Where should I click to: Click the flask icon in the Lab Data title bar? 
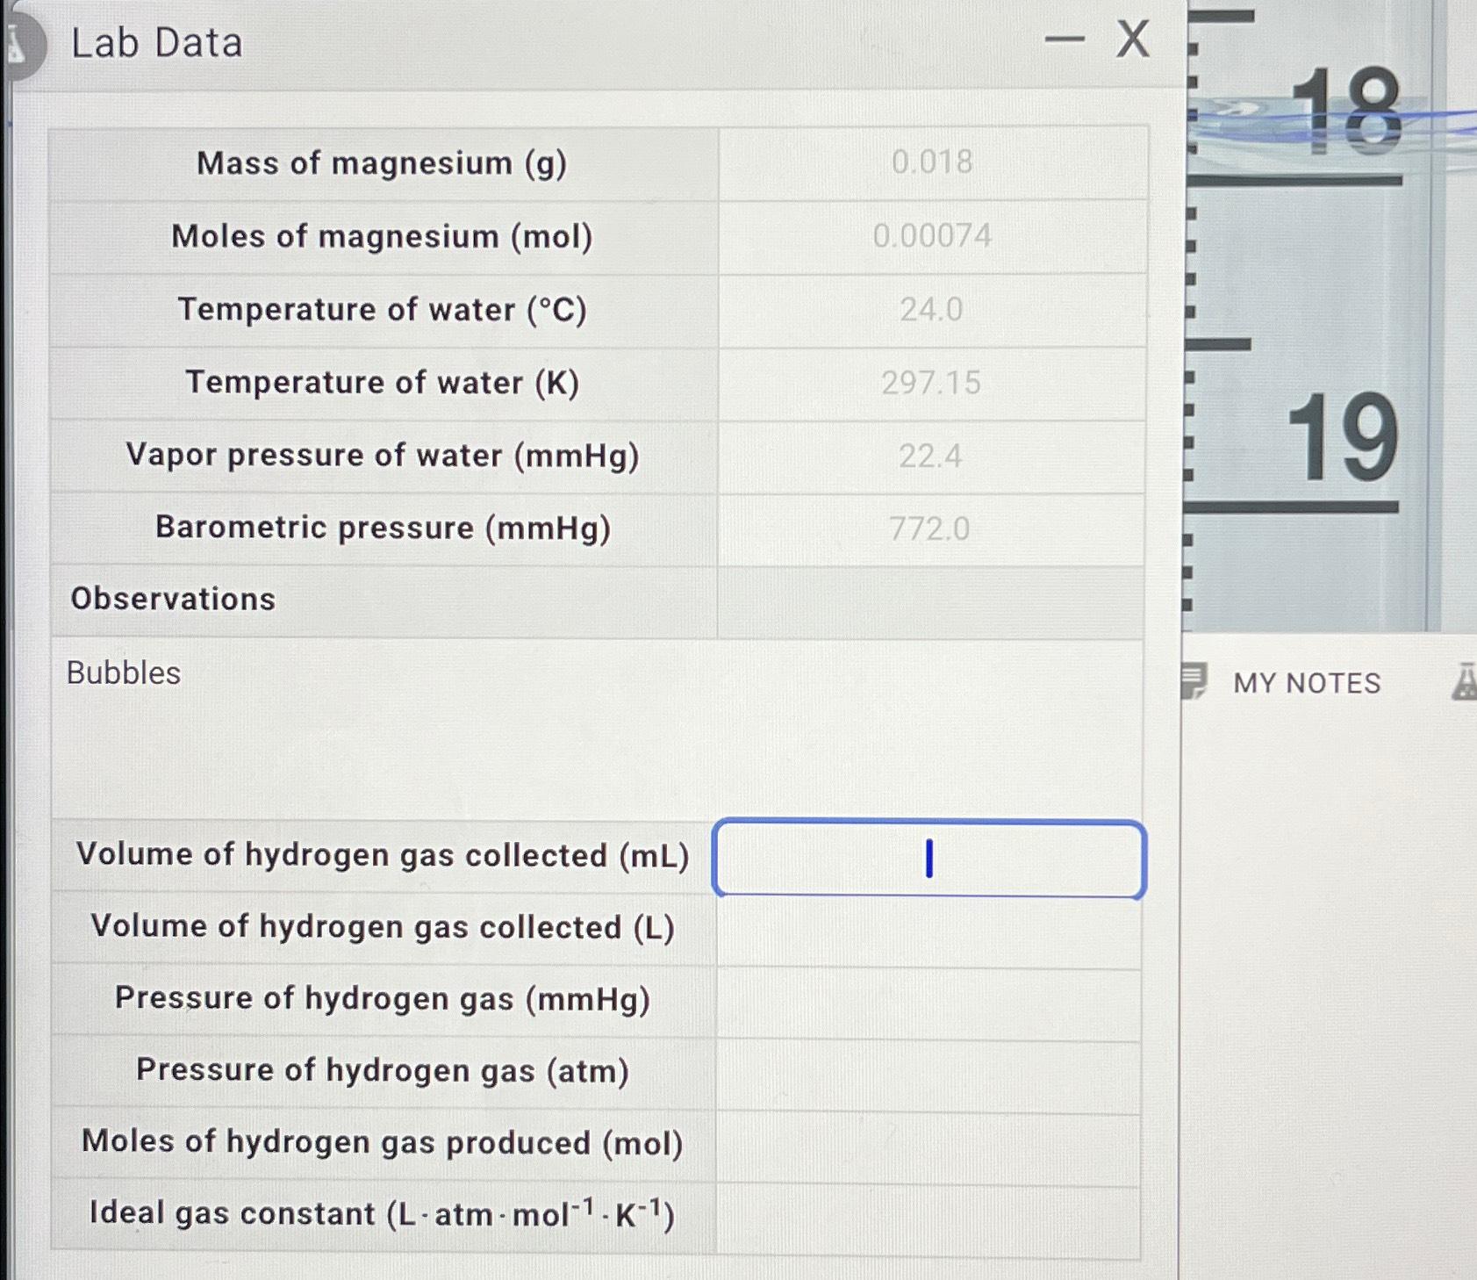(x=18, y=40)
